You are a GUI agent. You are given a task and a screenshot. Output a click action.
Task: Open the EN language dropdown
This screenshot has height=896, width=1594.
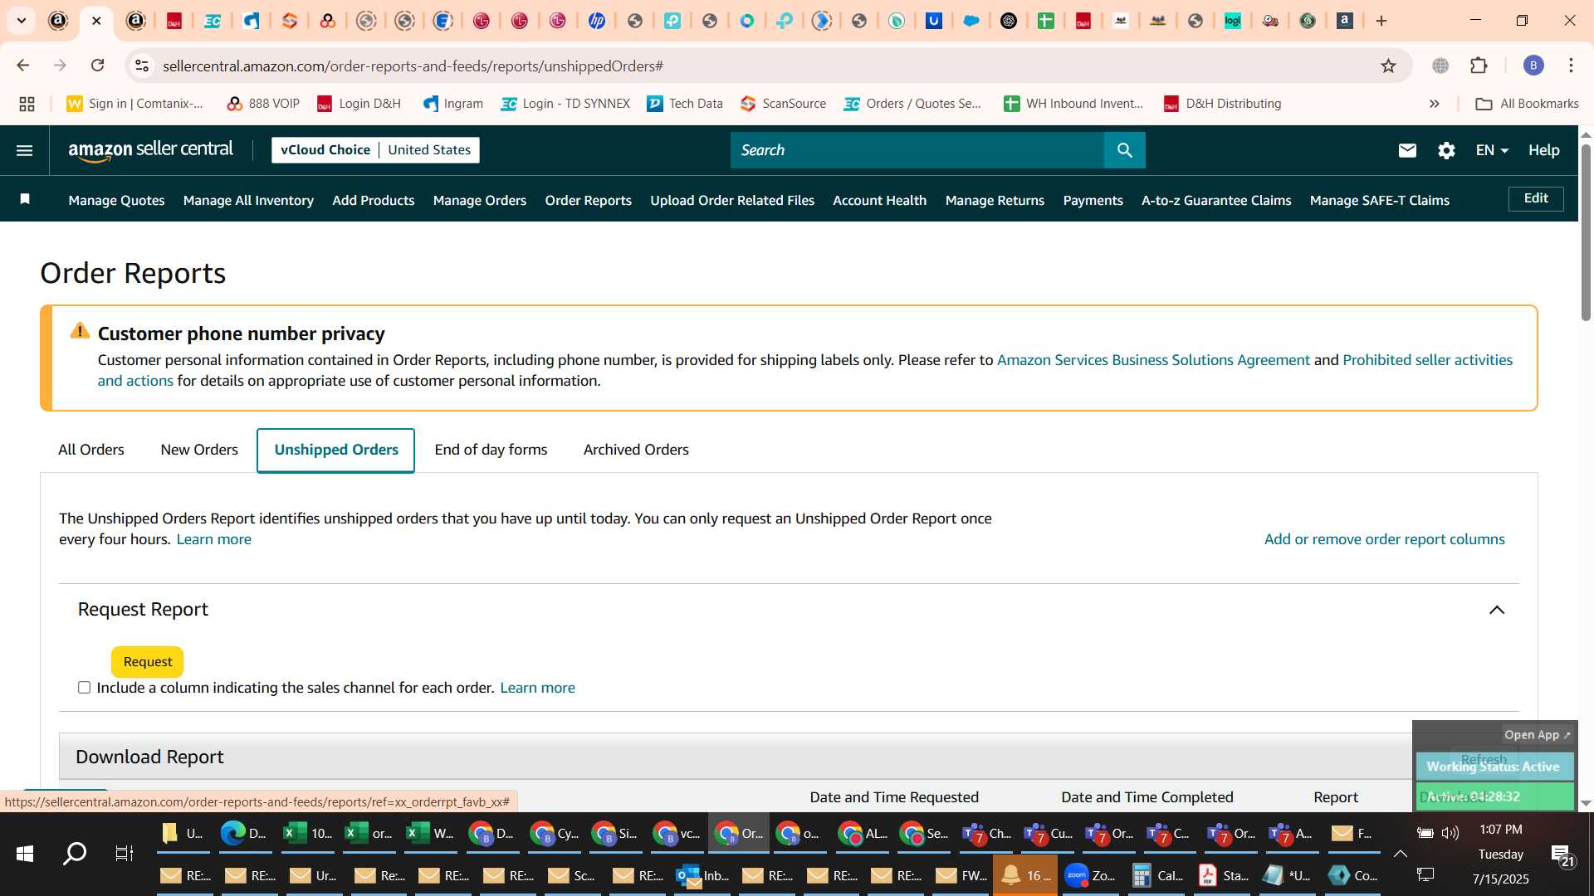[1492, 150]
